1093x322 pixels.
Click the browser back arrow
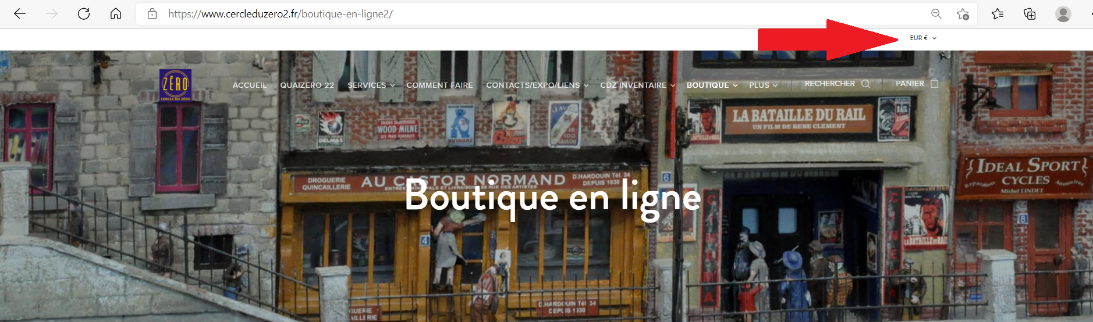tap(20, 14)
